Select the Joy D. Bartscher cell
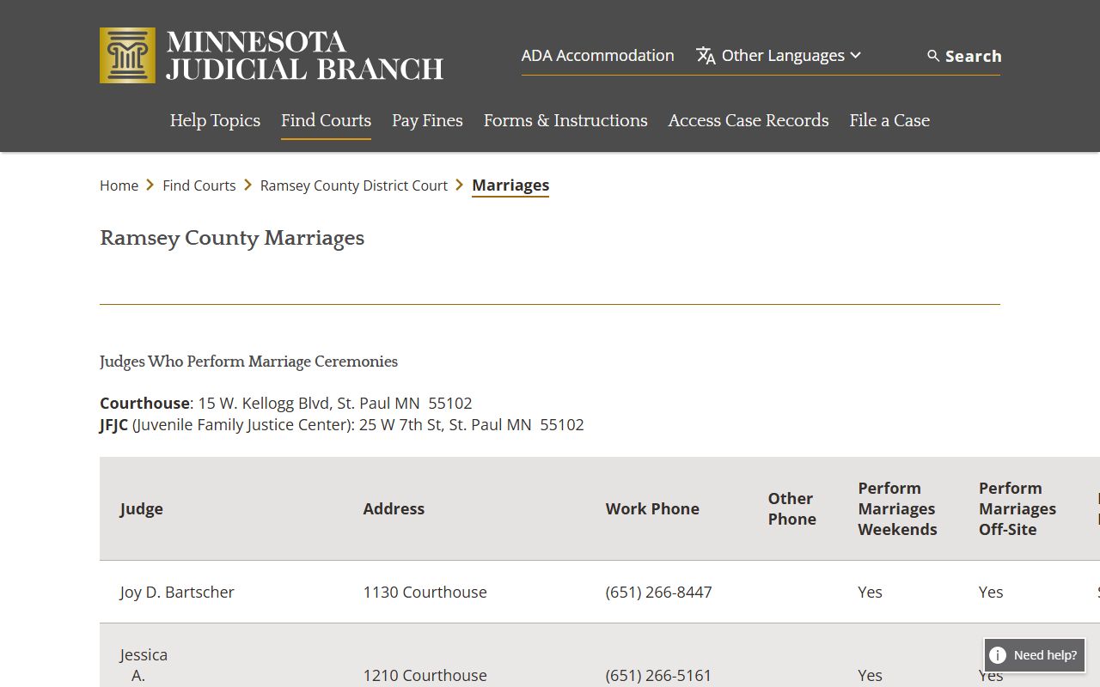Image resolution: width=1100 pixels, height=687 pixels. point(177,592)
